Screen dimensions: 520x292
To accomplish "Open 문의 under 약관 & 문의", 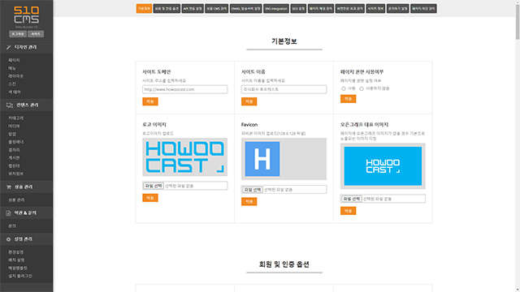I will (12, 226).
